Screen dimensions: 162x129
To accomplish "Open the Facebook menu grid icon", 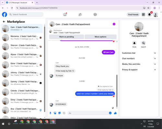I will (143, 15).
